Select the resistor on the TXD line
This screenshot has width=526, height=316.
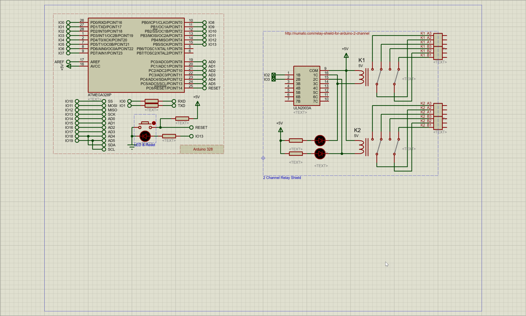151,106
